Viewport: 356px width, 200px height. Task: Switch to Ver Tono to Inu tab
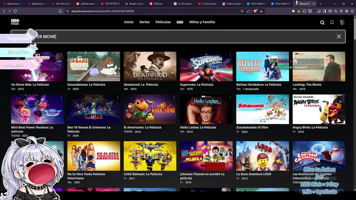pos(61,4)
